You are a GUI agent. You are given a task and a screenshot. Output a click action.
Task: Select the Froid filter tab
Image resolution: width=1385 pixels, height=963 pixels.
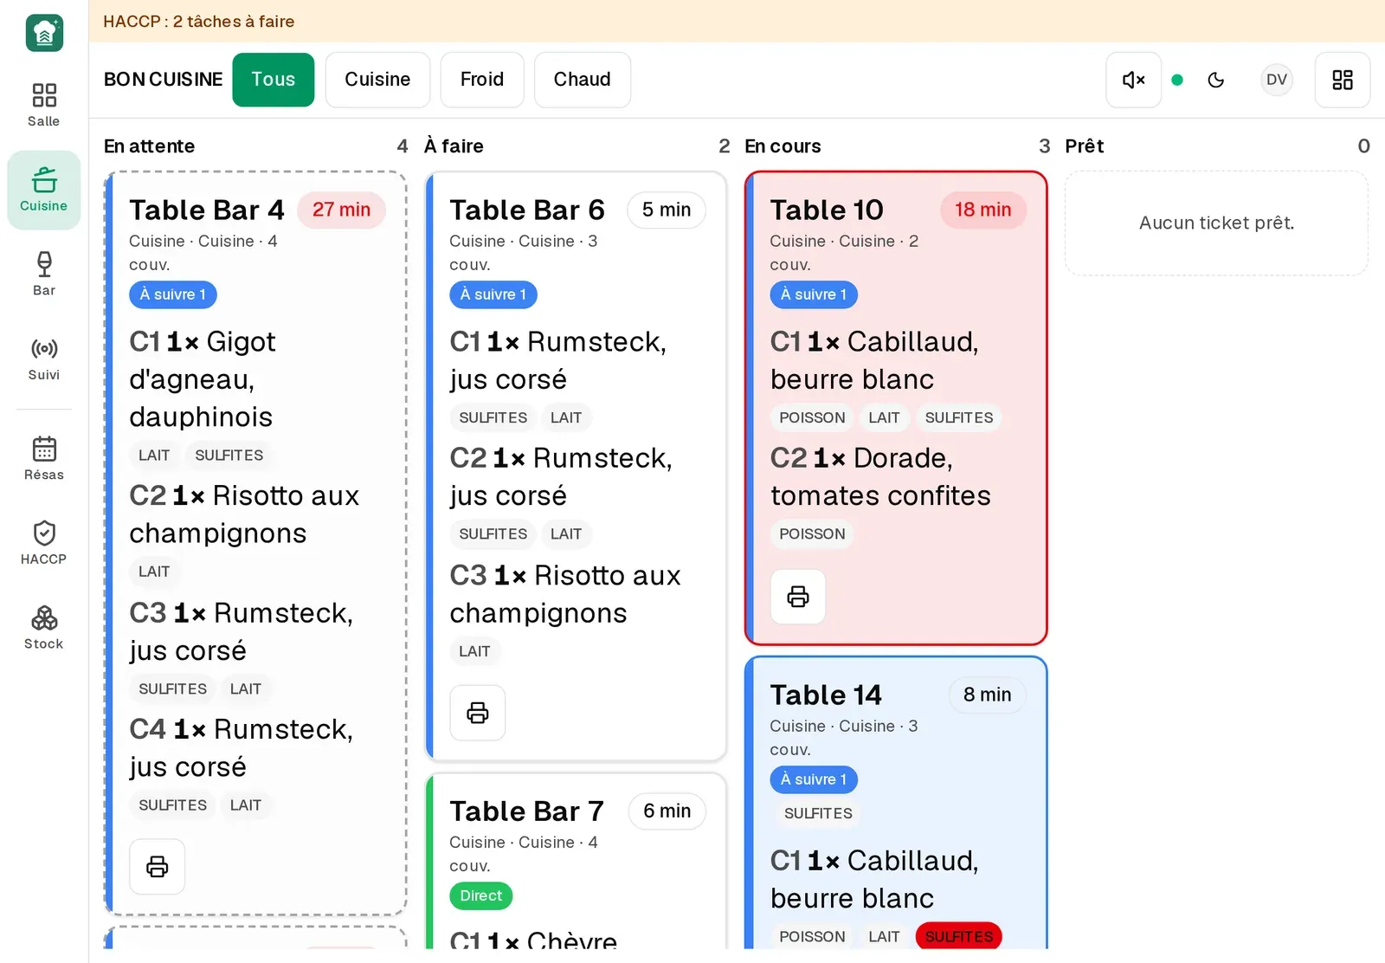coord(481,80)
